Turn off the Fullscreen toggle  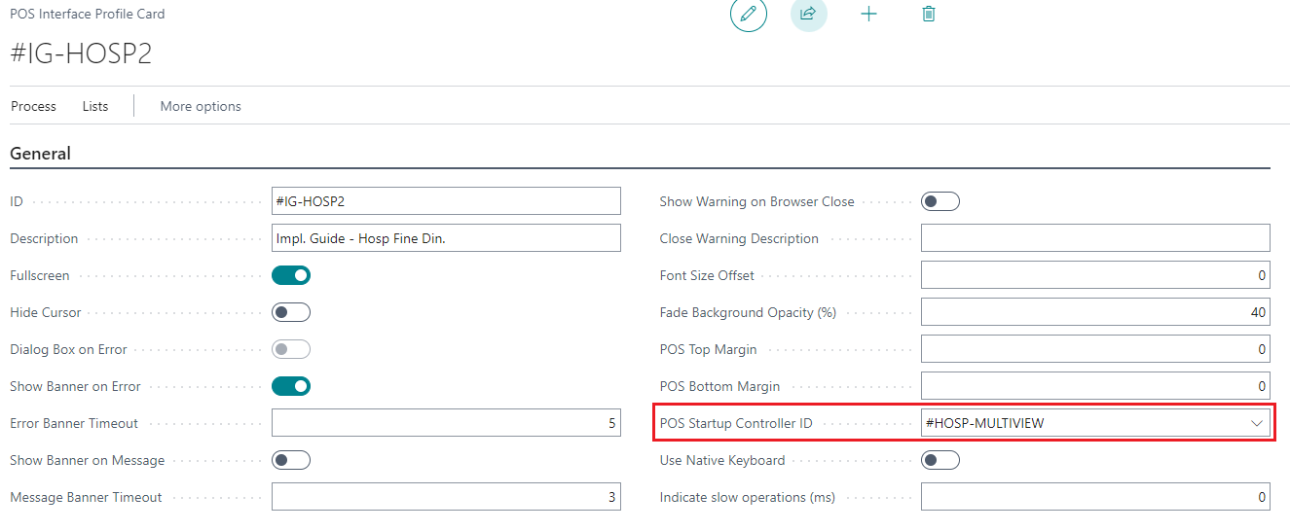291,275
